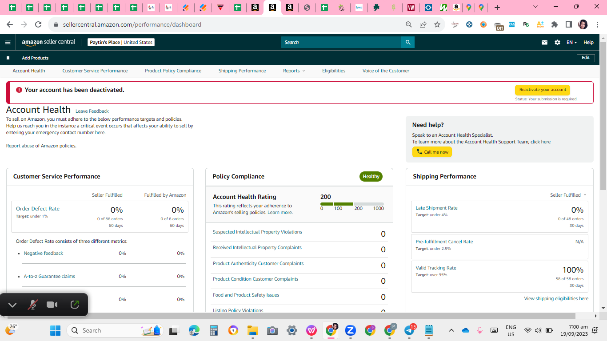Open the pop-out icon on meeting overlay
Screen dimensions: 607x341
(x=75, y=305)
